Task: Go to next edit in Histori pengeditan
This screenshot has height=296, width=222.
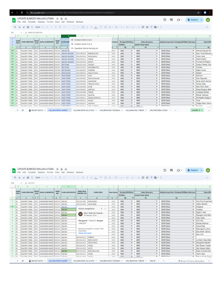Action: (x=106, y=208)
